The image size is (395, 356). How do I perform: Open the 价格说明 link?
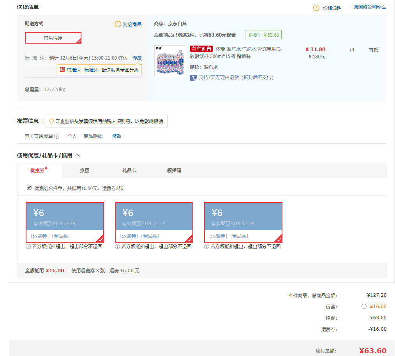[x=332, y=8]
